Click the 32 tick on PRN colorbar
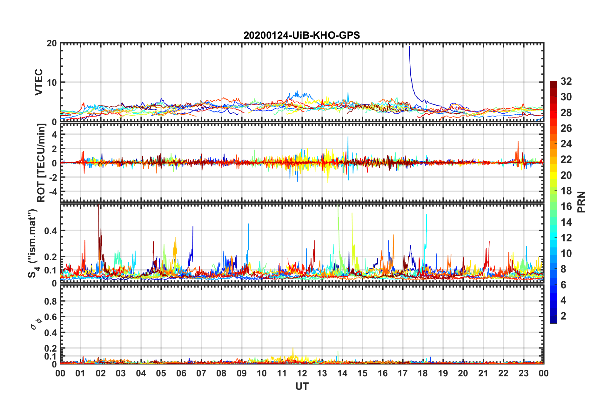This screenshot has height=404, width=604. pos(566,81)
